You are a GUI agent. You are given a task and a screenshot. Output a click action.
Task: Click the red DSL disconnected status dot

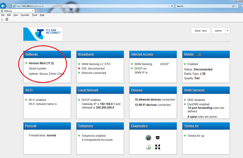[79, 68]
